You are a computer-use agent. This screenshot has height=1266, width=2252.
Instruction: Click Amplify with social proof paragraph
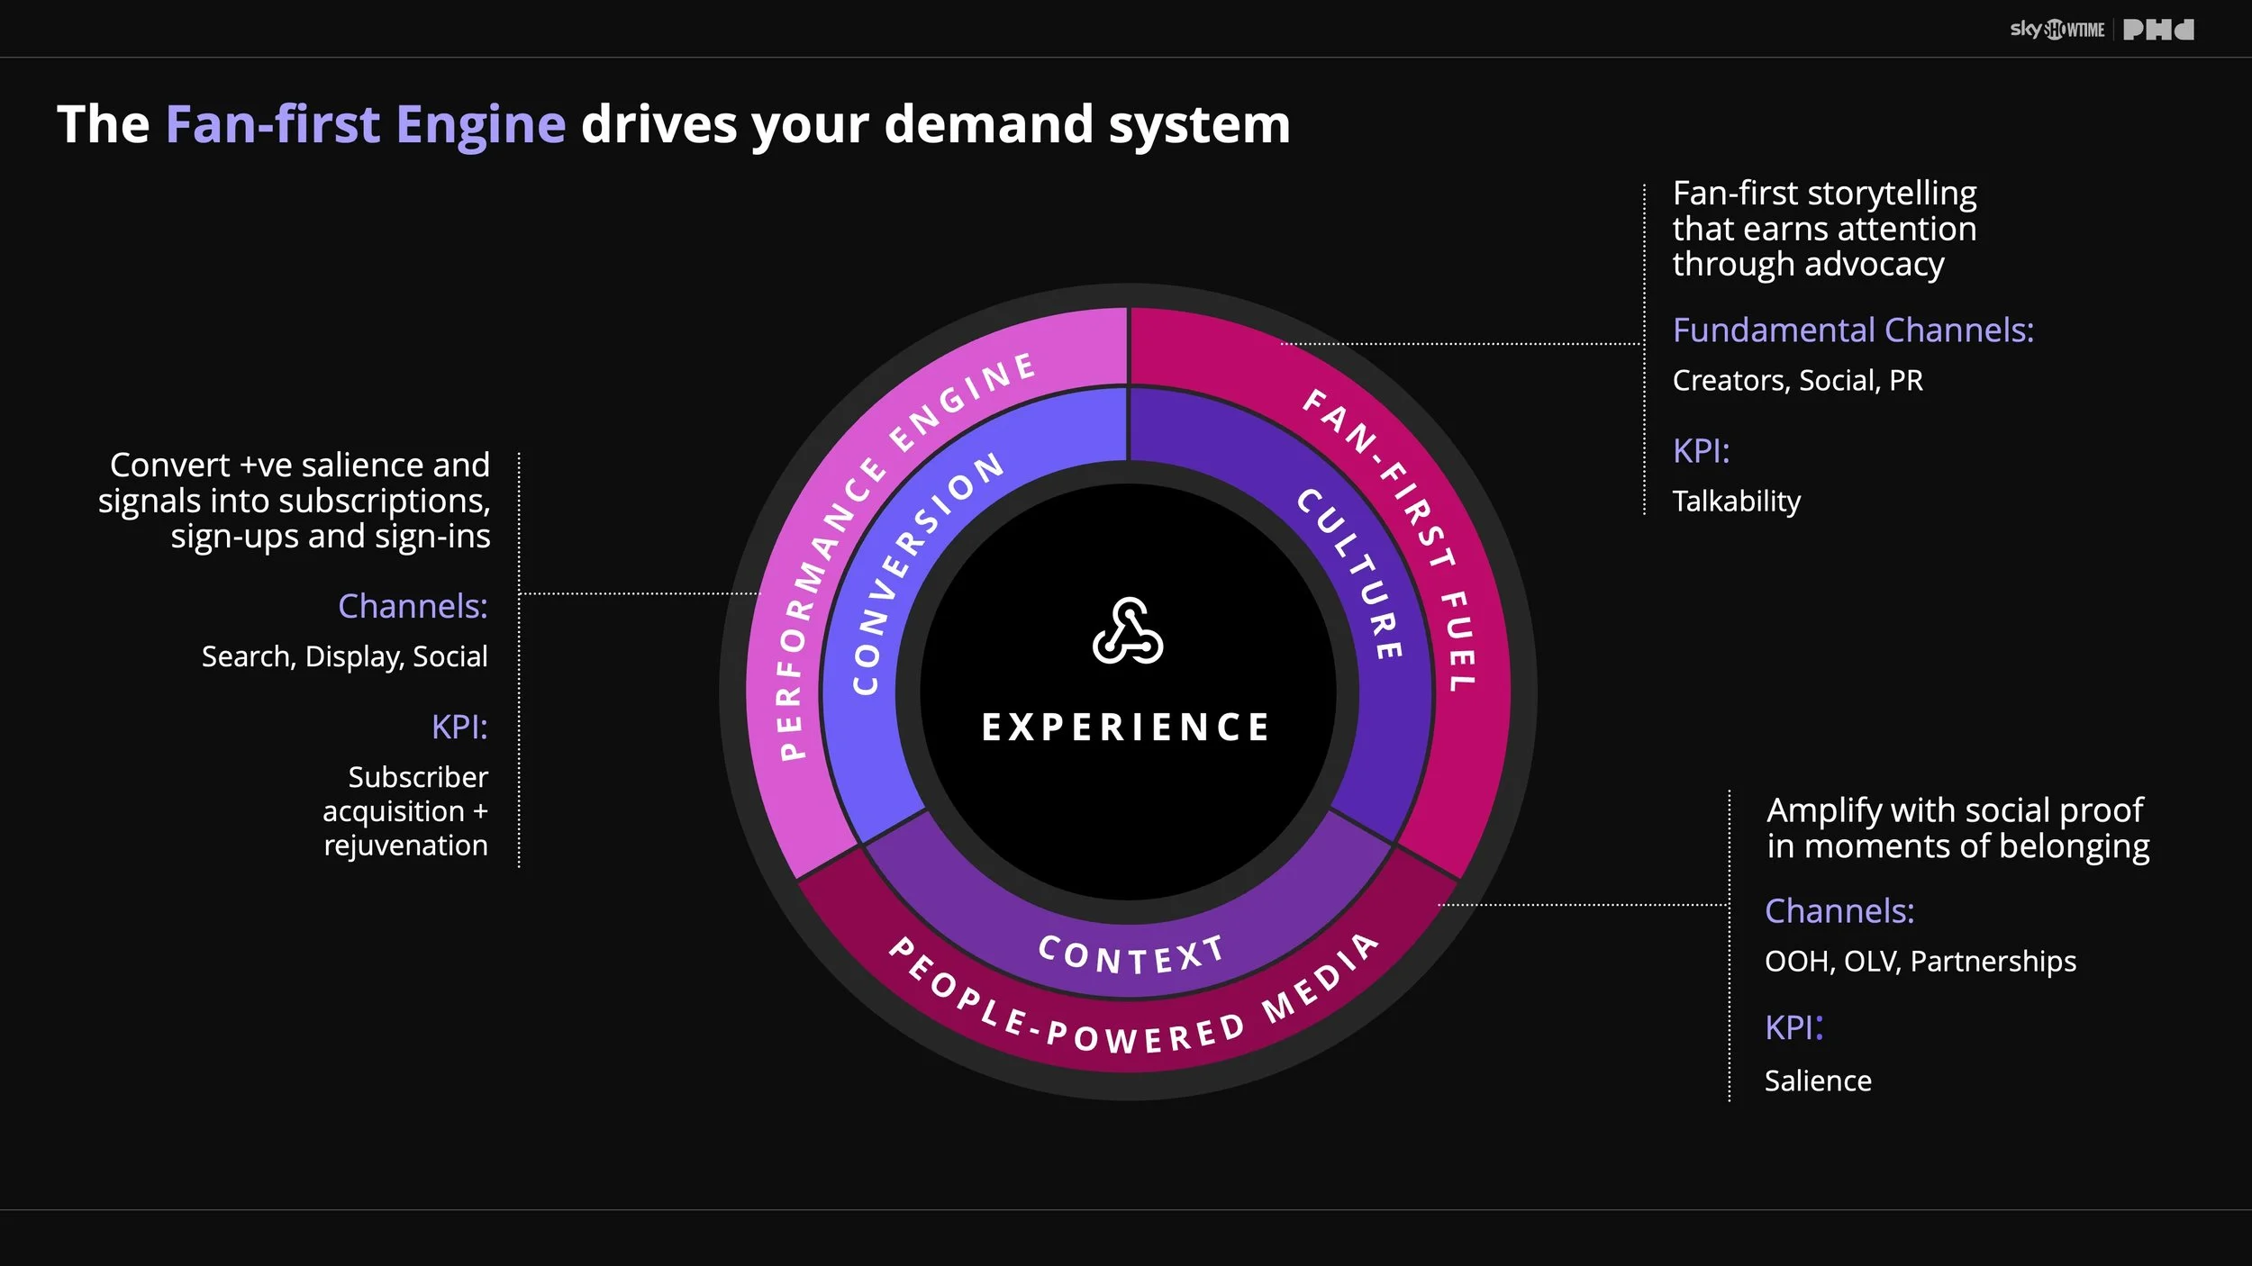(1957, 828)
